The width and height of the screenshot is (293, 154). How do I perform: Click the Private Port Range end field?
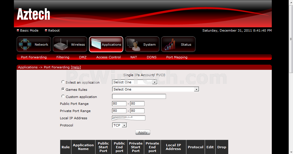pos(137,111)
